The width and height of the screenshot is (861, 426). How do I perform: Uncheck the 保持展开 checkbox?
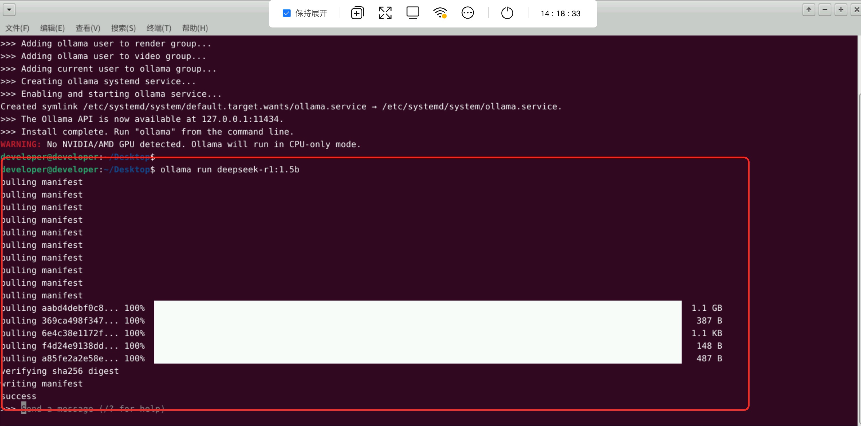point(286,13)
